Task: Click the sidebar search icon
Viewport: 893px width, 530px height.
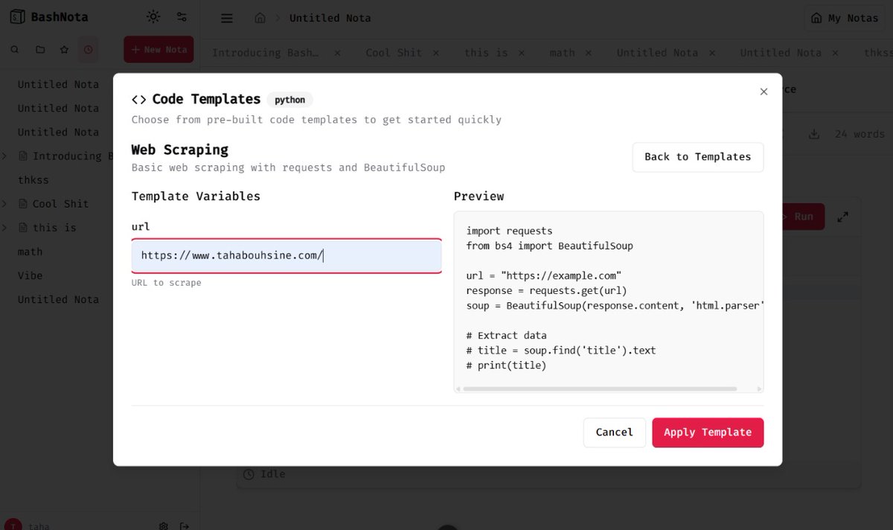Action: coord(15,49)
